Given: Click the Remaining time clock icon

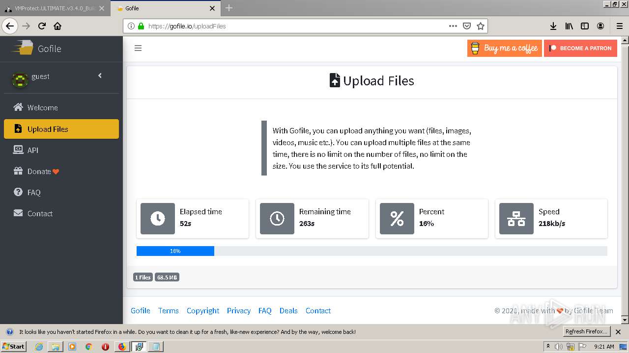Looking at the screenshot, I should (x=277, y=219).
